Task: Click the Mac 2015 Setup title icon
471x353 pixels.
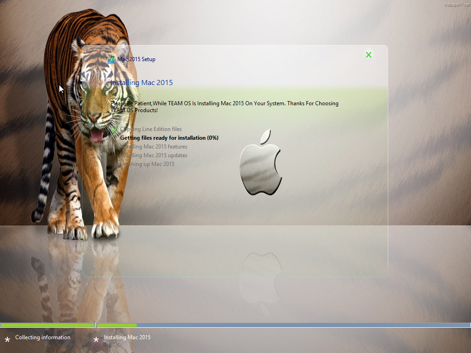Action: pos(111,59)
